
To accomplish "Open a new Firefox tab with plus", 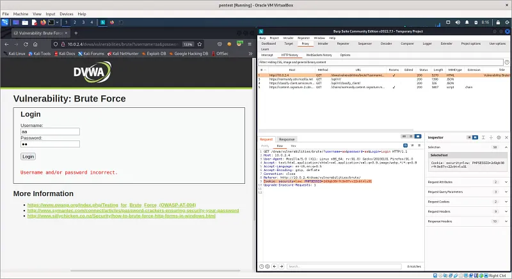I will point(76,33).
